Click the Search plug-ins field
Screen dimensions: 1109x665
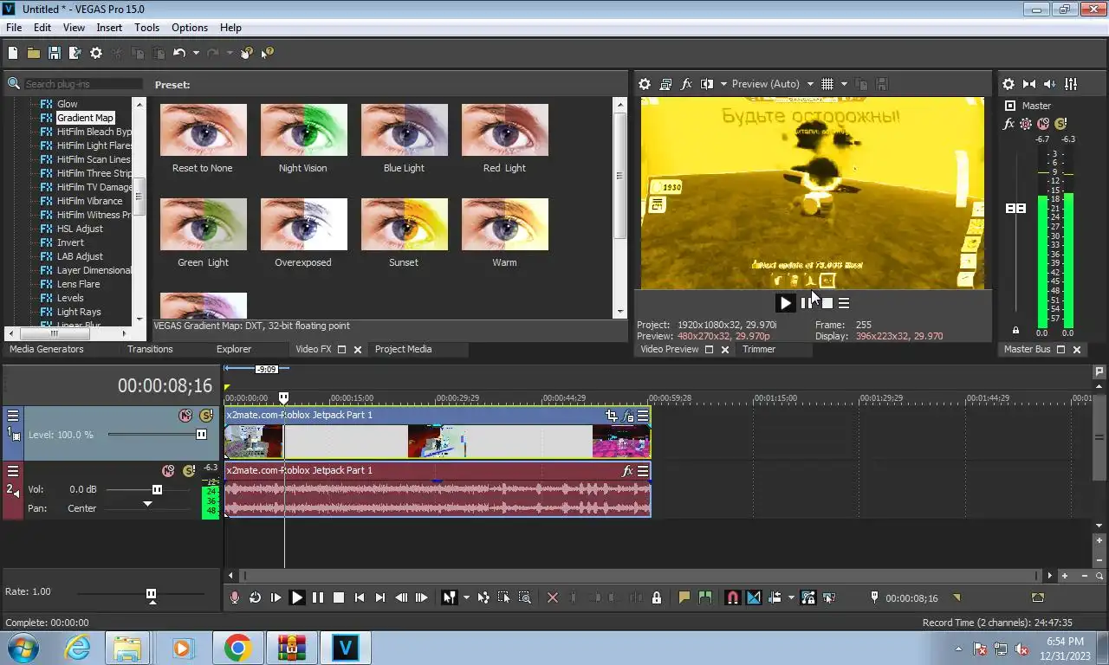coord(83,84)
